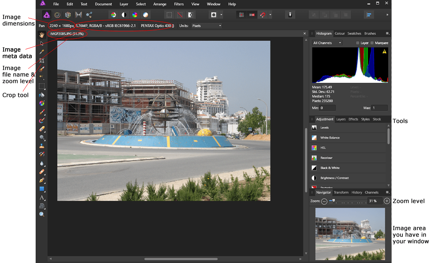Switch to the Export Persona
The width and height of the screenshot is (431, 263).
pyautogui.click(x=89, y=15)
